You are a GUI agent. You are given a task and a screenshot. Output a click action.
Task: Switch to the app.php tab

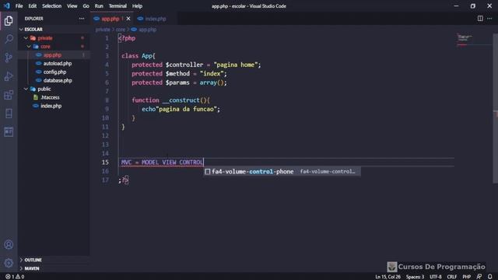point(110,19)
